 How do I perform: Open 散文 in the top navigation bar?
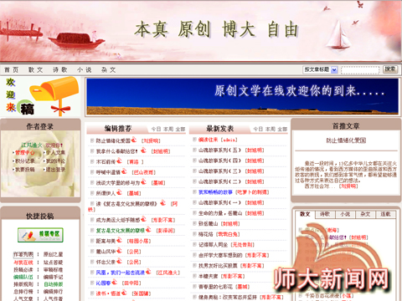pyautogui.click(x=35, y=69)
